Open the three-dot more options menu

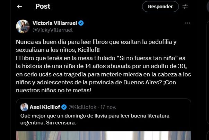click(x=188, y=23)
